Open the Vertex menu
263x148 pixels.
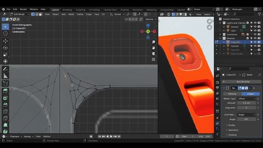click(x=80, y=14)
